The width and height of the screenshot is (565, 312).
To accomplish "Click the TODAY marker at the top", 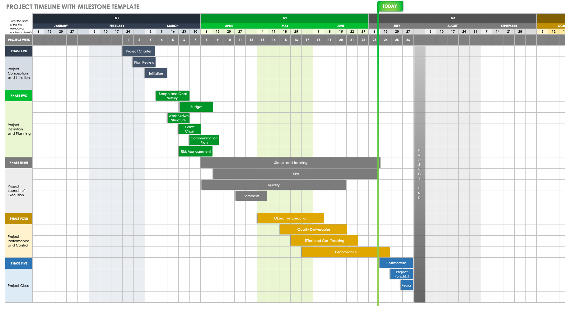I will [x=390, y=6].
